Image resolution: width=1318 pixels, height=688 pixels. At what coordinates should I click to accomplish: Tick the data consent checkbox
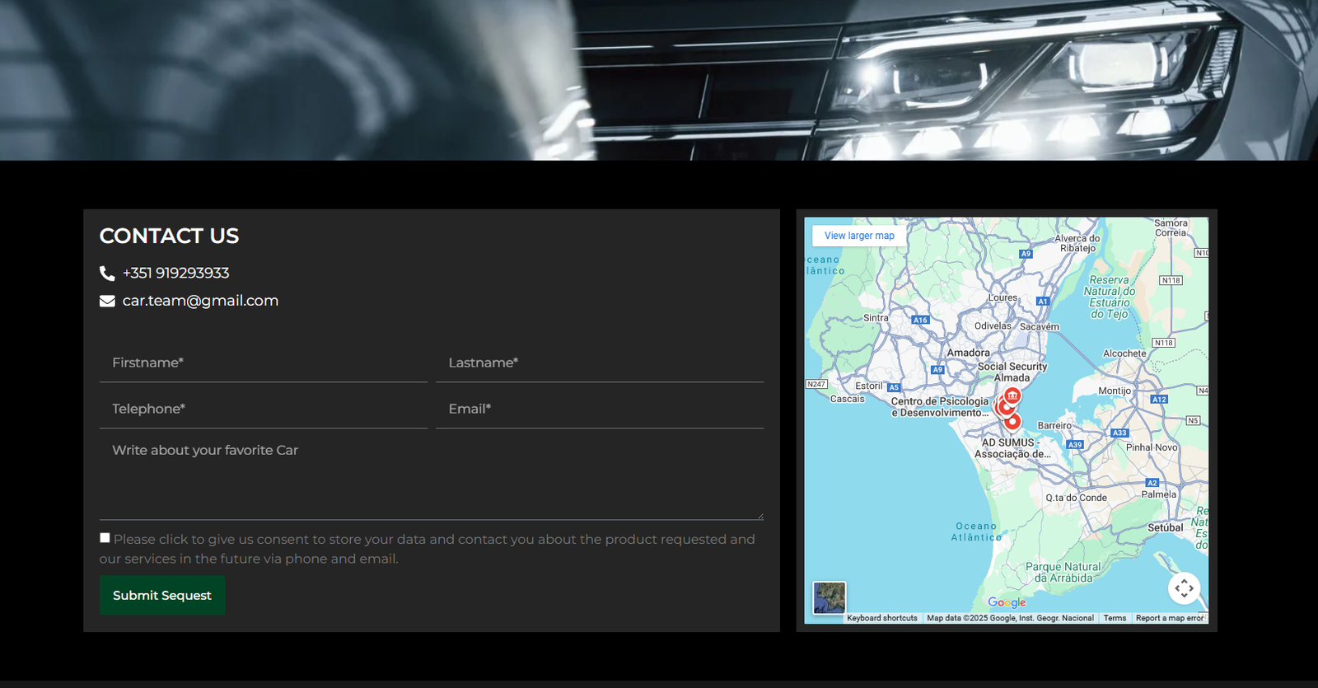pos(105,538)
